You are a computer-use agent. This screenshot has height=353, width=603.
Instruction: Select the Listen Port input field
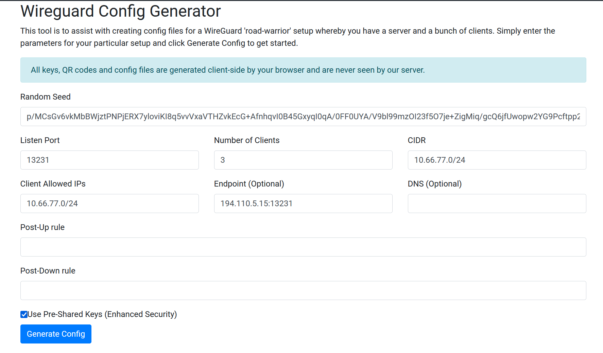(109, 160)
